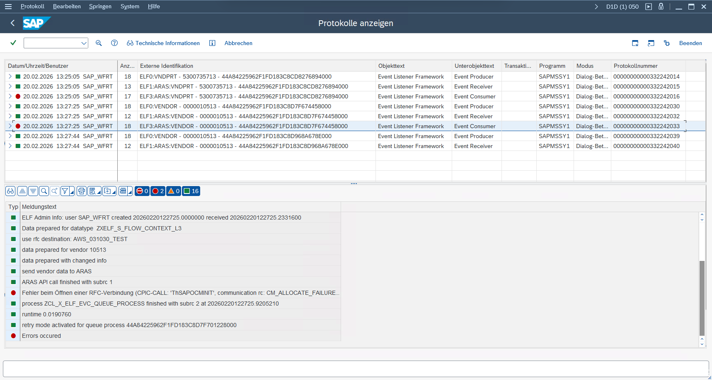Select the RFC connection error message row

[x=180, y=293]
